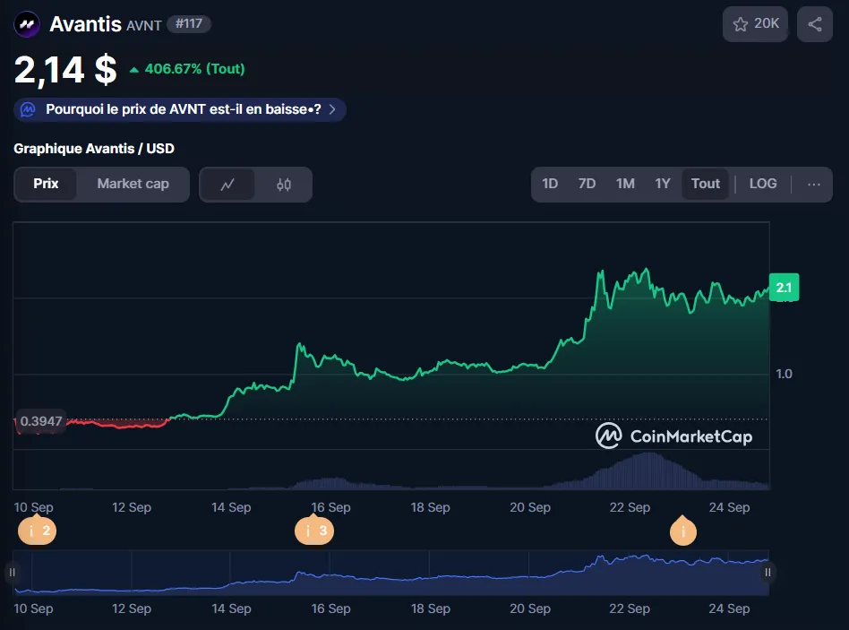Open the three-dots more options menu
Viewport: 849px width, 630px height.
813,184
